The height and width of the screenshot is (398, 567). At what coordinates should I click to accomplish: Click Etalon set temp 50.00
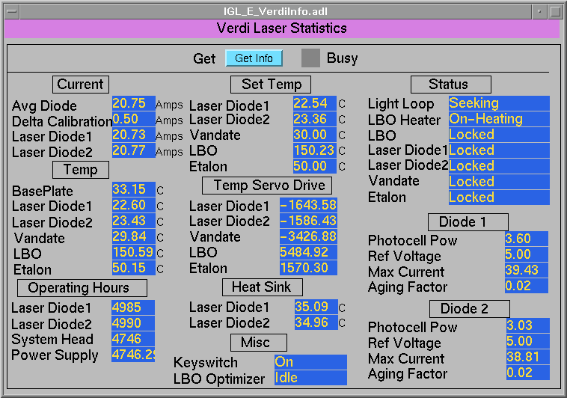315,166
